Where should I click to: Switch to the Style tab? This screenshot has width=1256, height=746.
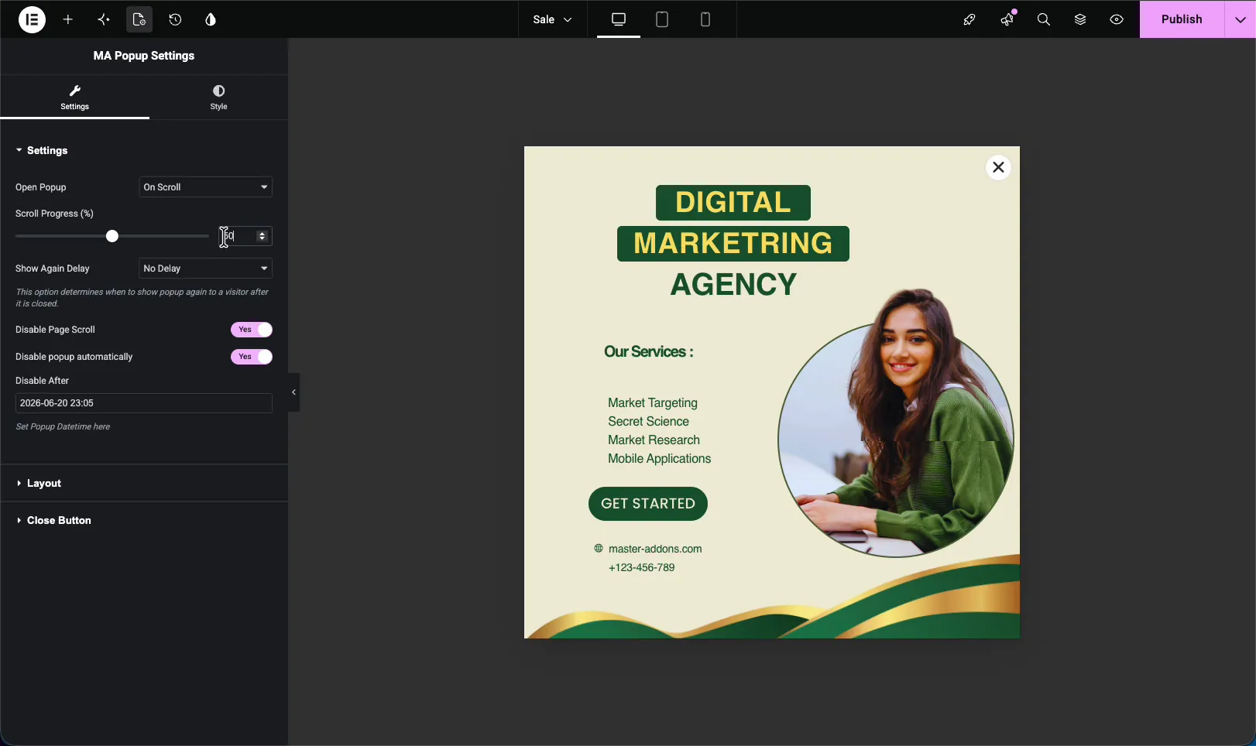[x=218, y=98]
